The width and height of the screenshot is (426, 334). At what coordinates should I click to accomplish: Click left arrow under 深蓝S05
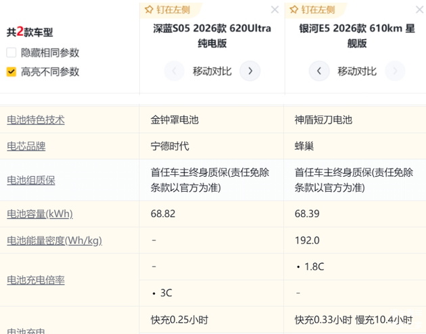pos(174,71)
